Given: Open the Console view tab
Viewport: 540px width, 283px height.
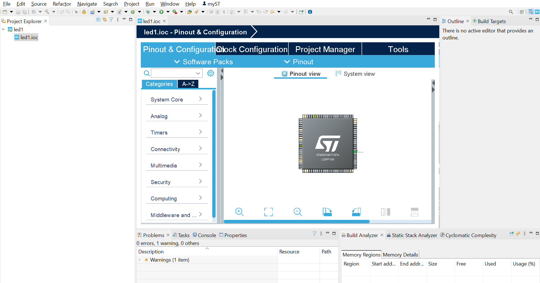Looking at the screenshot, I should coord(205,235).
